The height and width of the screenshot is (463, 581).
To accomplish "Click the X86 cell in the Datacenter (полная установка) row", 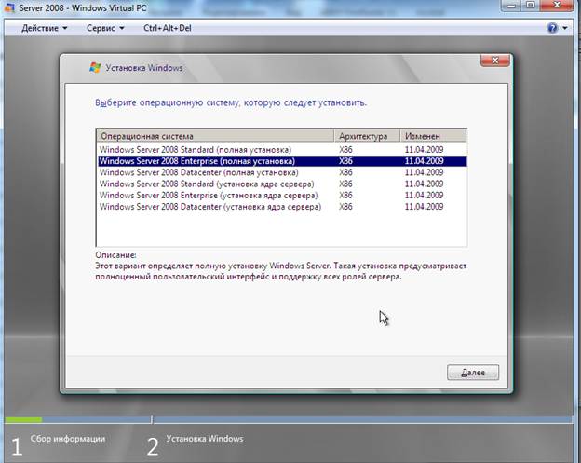I will click(345, 172).
